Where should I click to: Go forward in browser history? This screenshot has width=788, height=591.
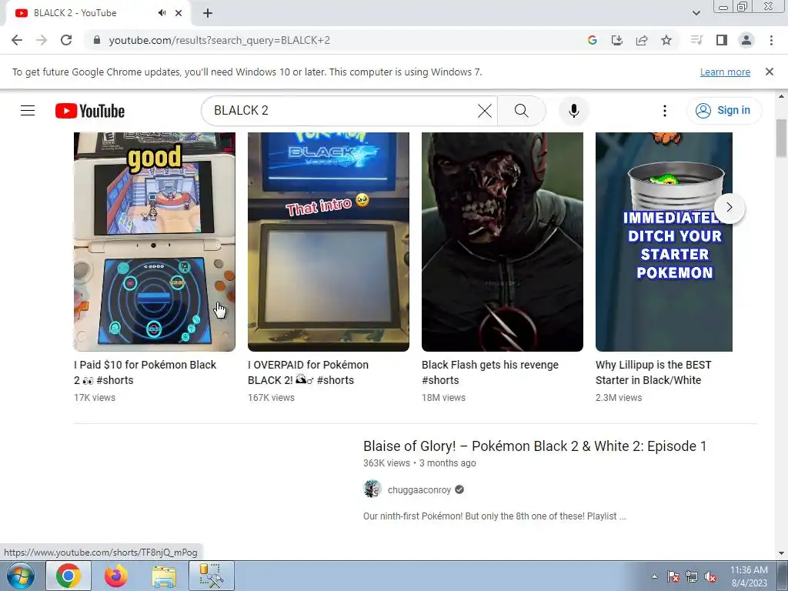(x=42, y=40)
